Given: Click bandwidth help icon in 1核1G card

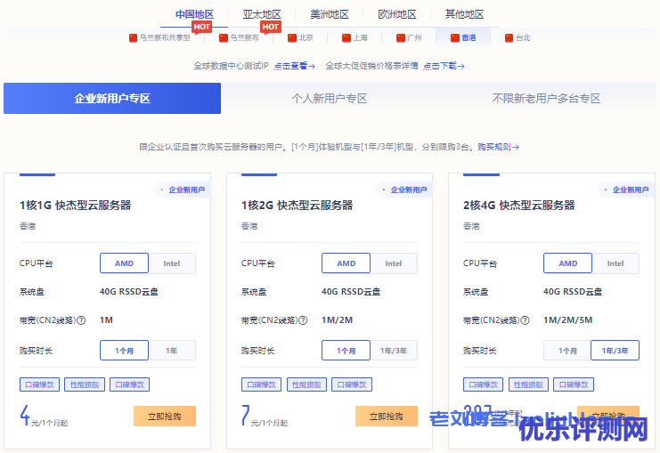Looking at the screenshot, I should [x=81, y=320].
